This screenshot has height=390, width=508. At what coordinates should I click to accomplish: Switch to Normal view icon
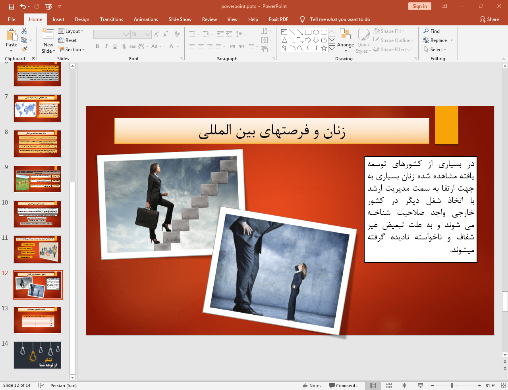pyautogui.click(x=373, y=386)
